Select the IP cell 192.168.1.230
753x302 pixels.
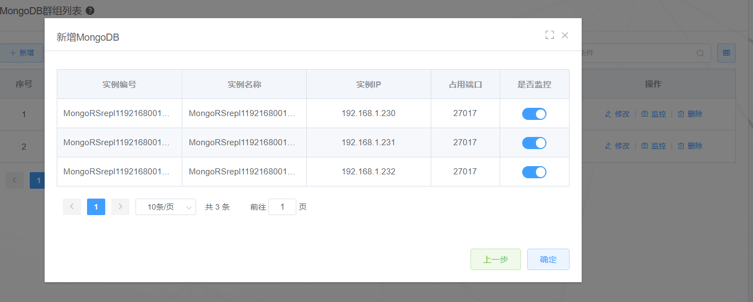tap(369, 114)
